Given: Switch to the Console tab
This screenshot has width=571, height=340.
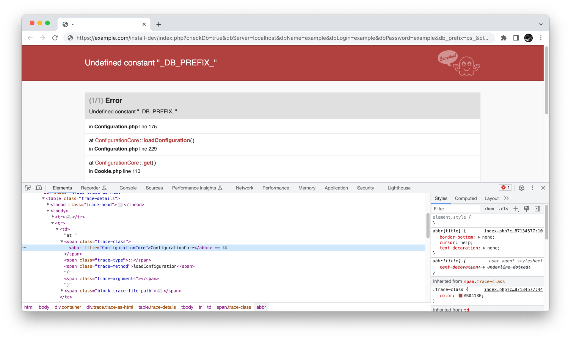Looking at the screenshot, I should tap(128, 188).
